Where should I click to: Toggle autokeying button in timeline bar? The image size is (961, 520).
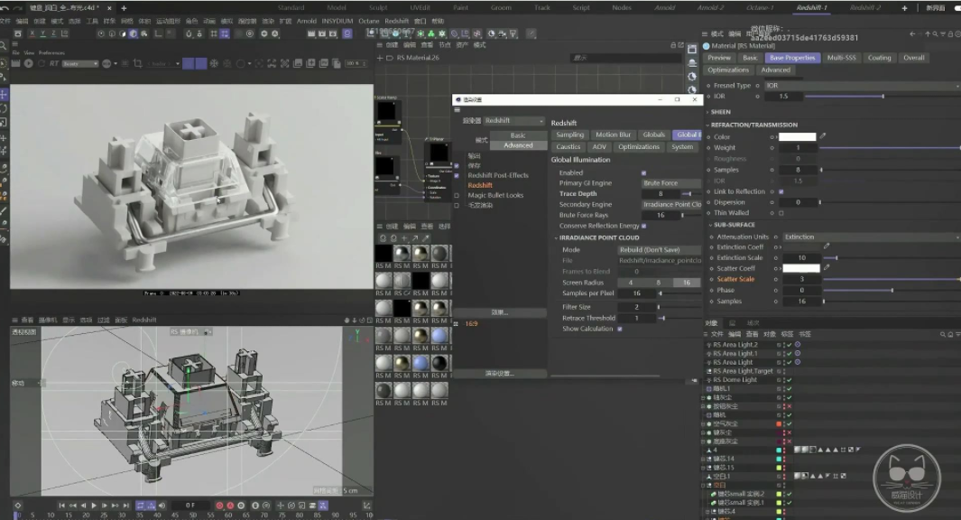coord(230,506)
